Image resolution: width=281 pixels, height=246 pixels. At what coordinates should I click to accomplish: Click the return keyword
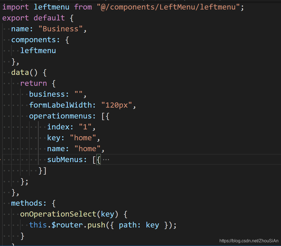(33, 83)
